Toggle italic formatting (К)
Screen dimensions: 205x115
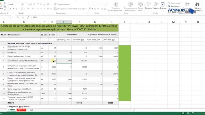[x=13, y=9]
